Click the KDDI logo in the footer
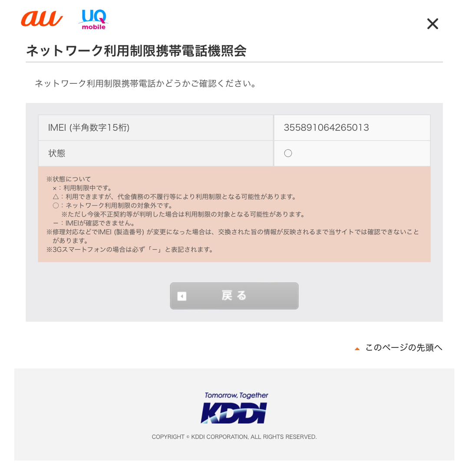The image size is (469, 469). pos(234,413)
